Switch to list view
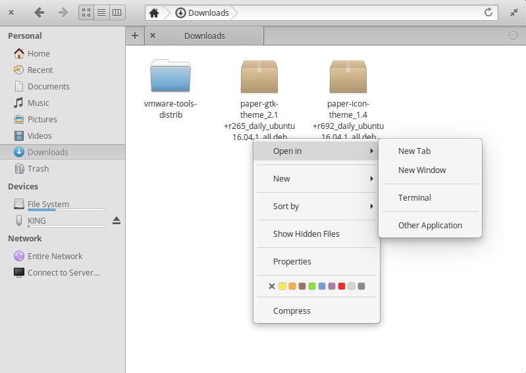This screenshot has height=373, width=526. (101, 12)
